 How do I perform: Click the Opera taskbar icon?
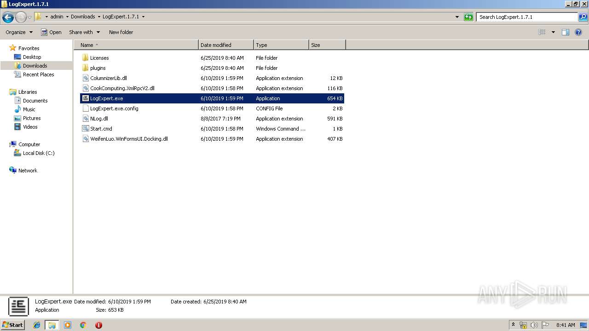click(98, 325)
